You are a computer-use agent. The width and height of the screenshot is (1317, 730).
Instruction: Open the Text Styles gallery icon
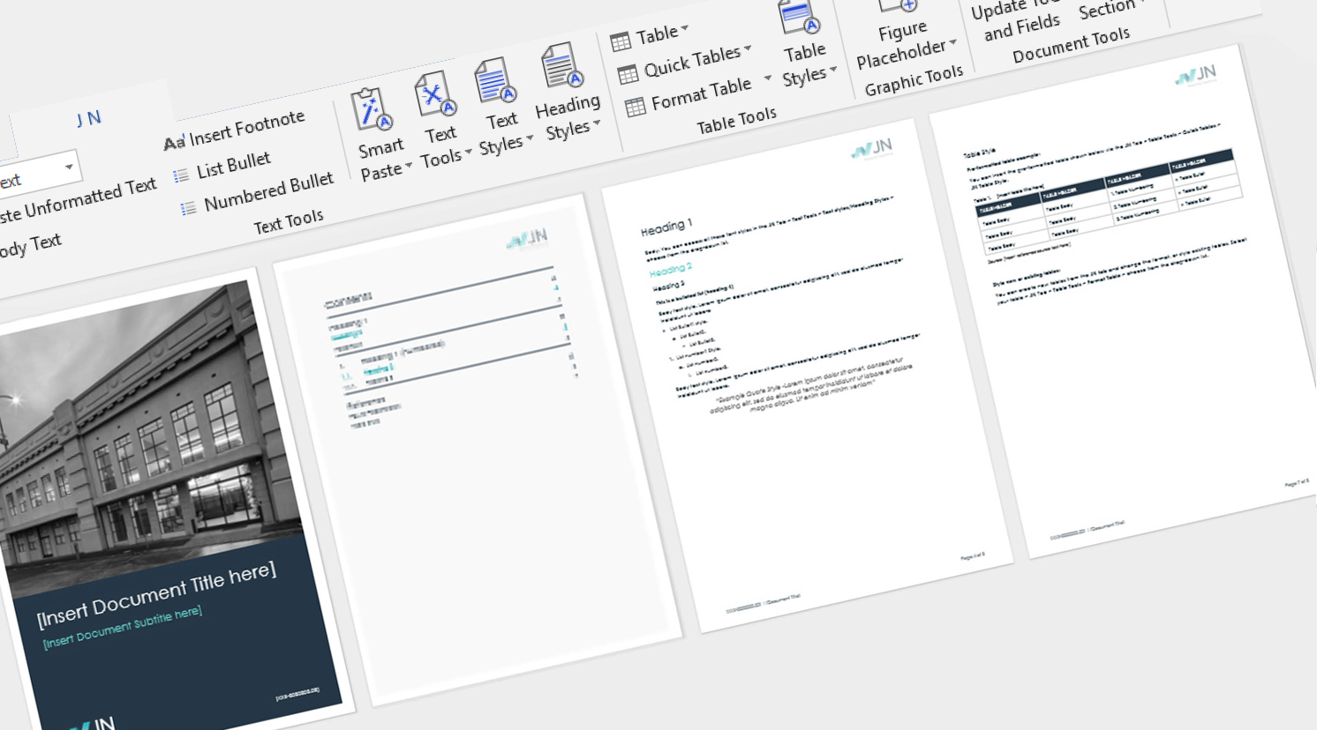pyautogui.click(x=495, y=82)
